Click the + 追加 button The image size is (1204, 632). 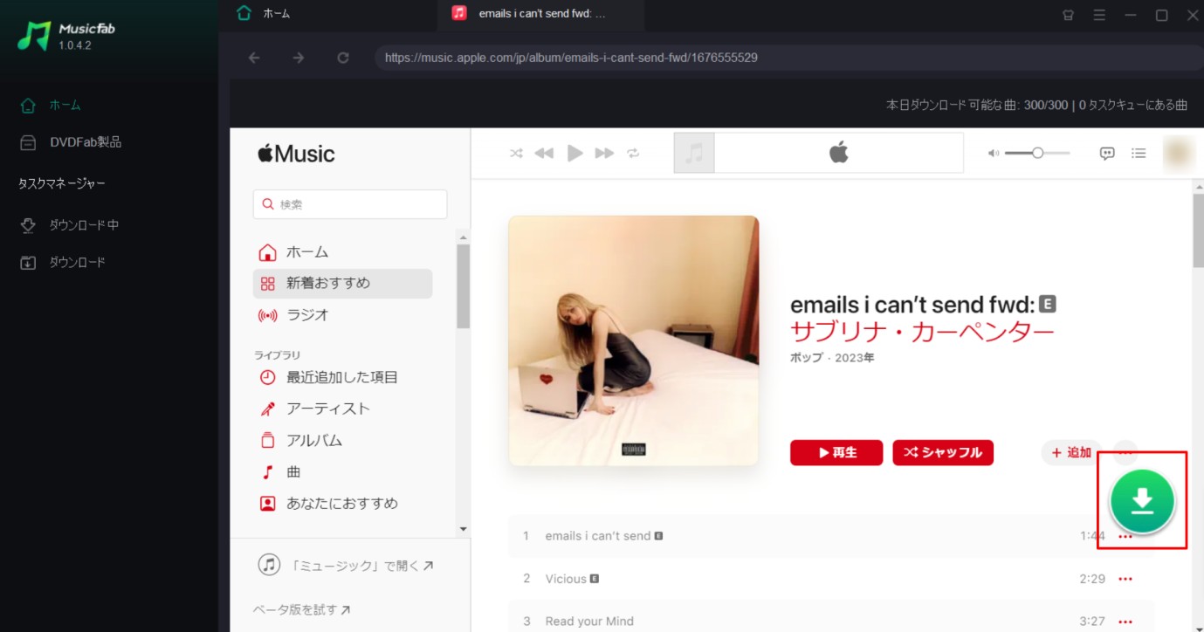click(1072, 452)
